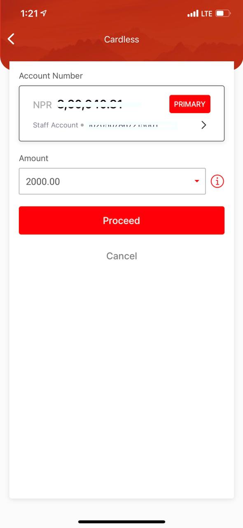Tap the clock showing 1:21
This screenshot has height=528, width=243.
(29, 13)
